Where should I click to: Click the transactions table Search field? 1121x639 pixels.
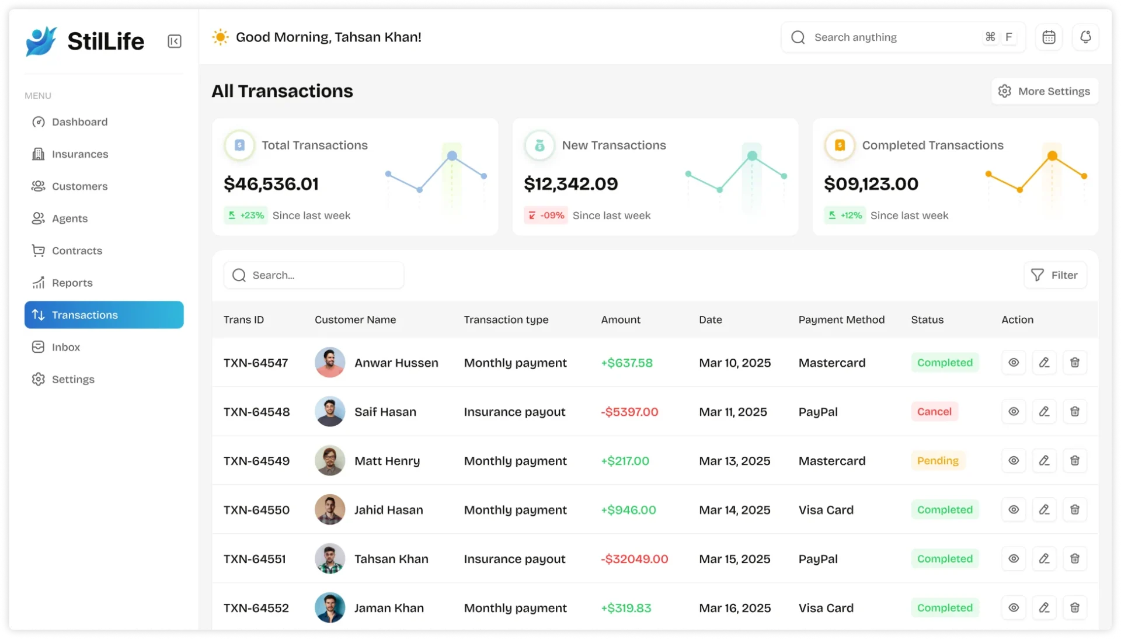(x=314, y=275)
